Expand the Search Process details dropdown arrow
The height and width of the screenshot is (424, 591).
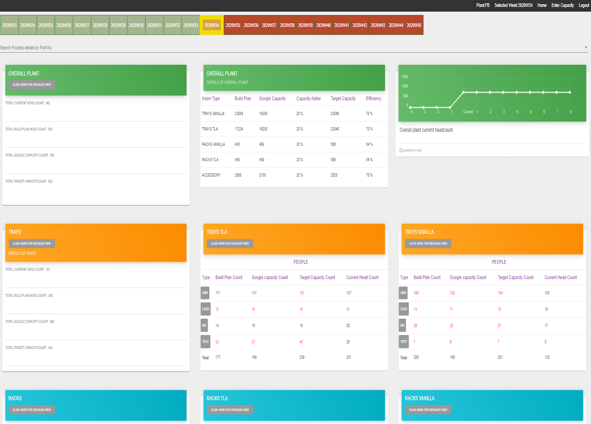click(x=586, y=48)
